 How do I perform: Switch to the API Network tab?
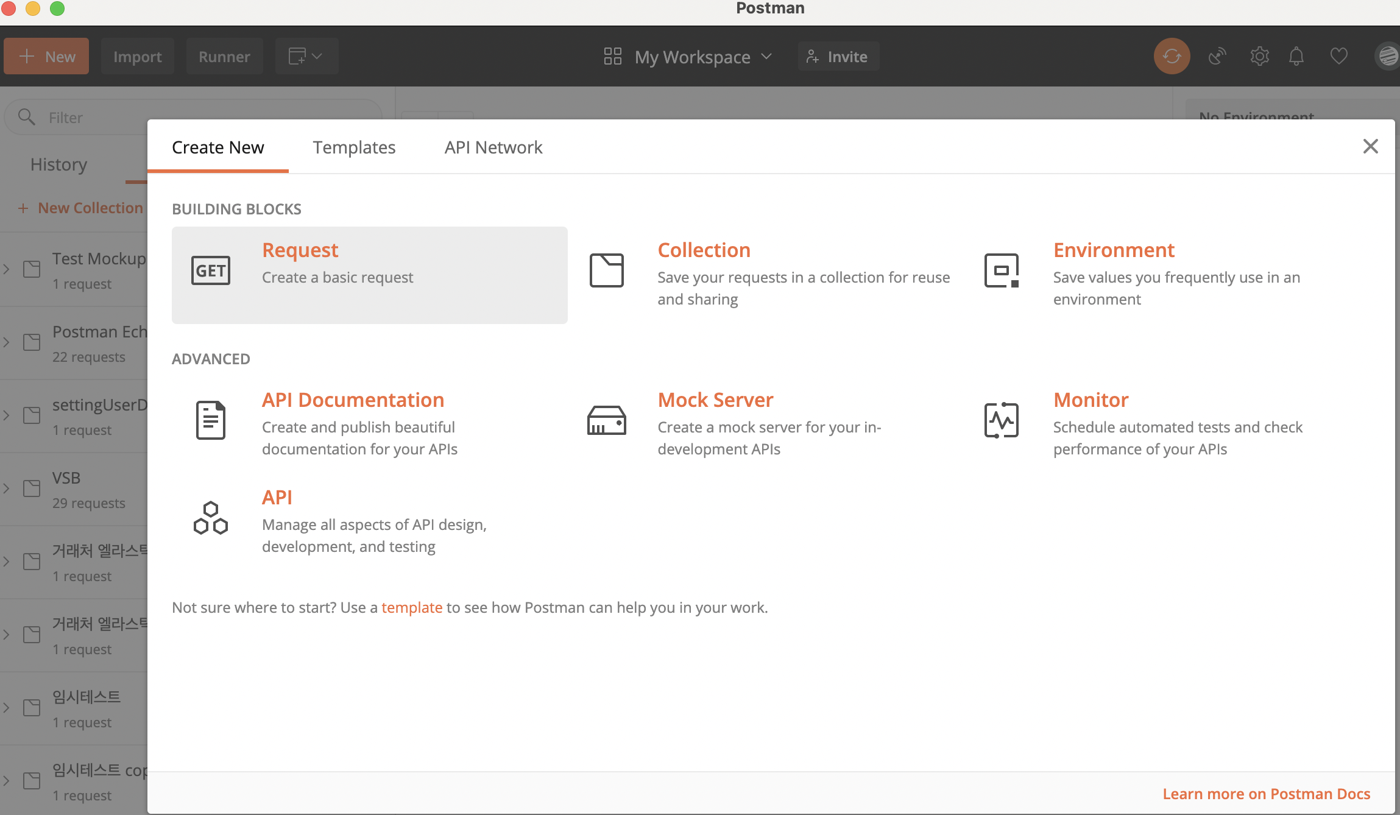(493, 147)
